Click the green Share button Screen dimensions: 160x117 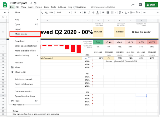(151, 5)
